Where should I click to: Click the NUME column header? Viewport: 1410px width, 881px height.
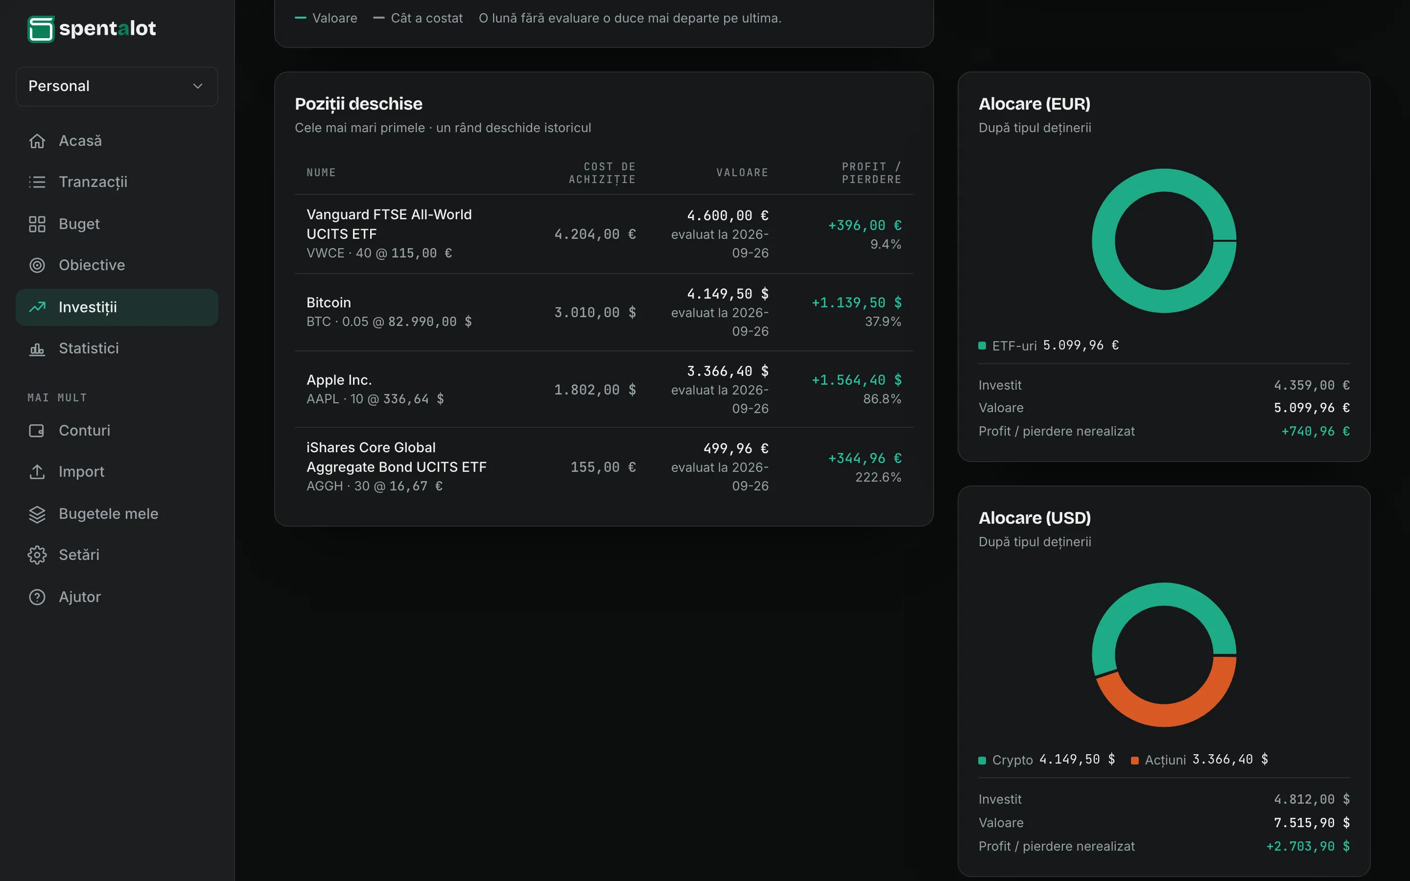coord(321,173)
